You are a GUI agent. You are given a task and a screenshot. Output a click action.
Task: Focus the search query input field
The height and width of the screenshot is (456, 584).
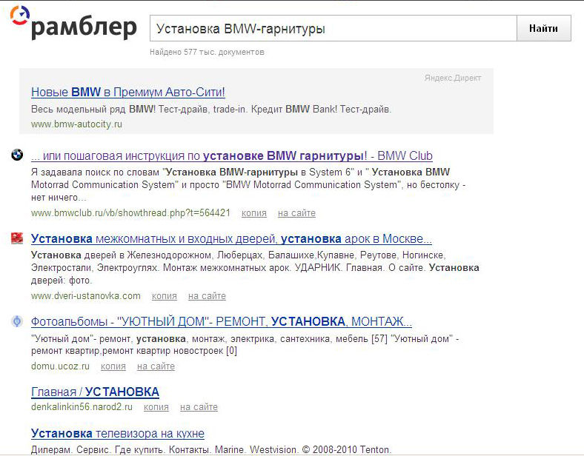[x=334, y=28]
